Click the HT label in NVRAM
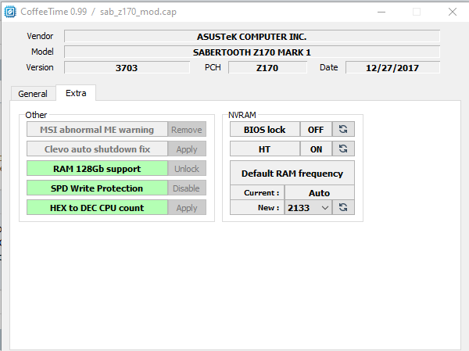 click(x=265, y=149)
